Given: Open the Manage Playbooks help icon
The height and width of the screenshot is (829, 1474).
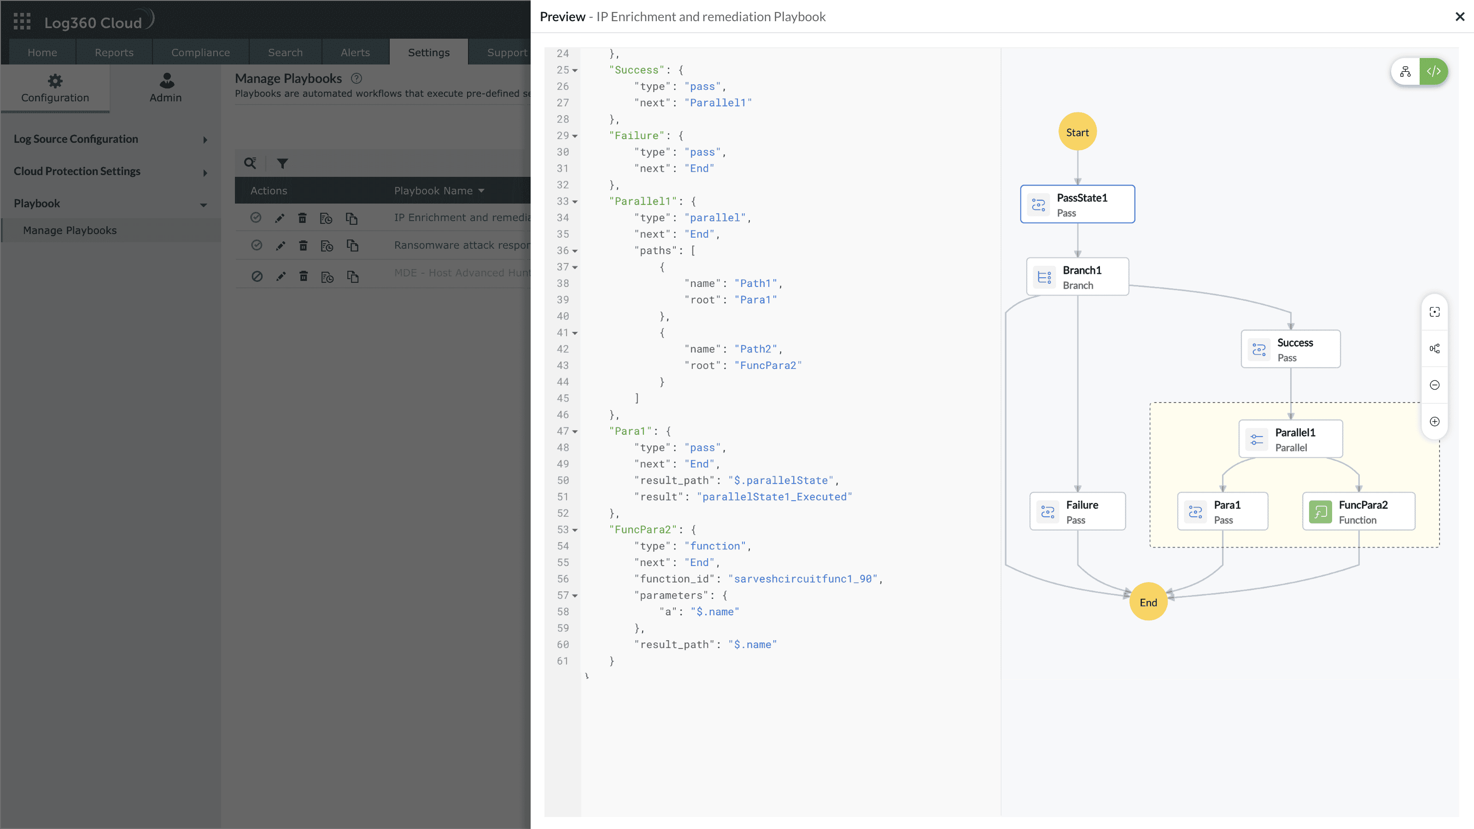Looking at the screenshot, I should pyautogui.click(x=357, y=78).
